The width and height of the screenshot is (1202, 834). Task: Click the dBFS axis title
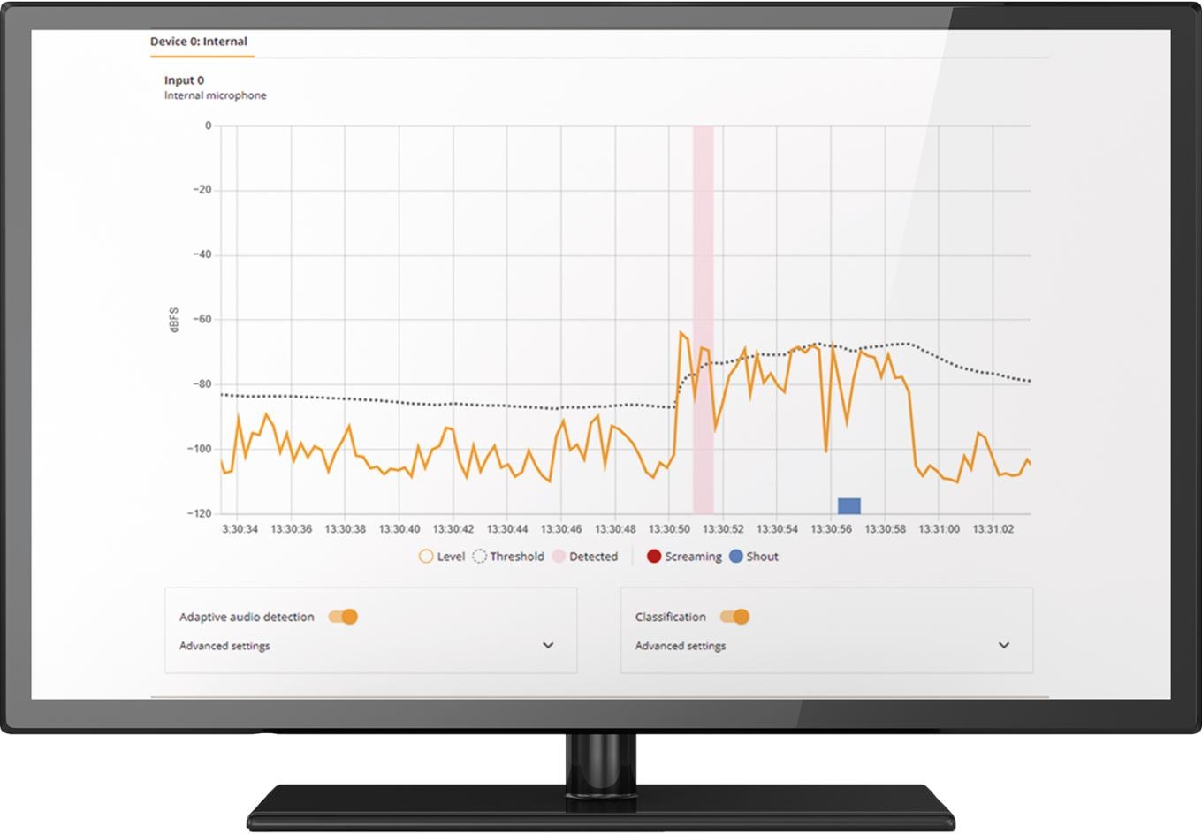pyautogui.click(x=174, y=320)
